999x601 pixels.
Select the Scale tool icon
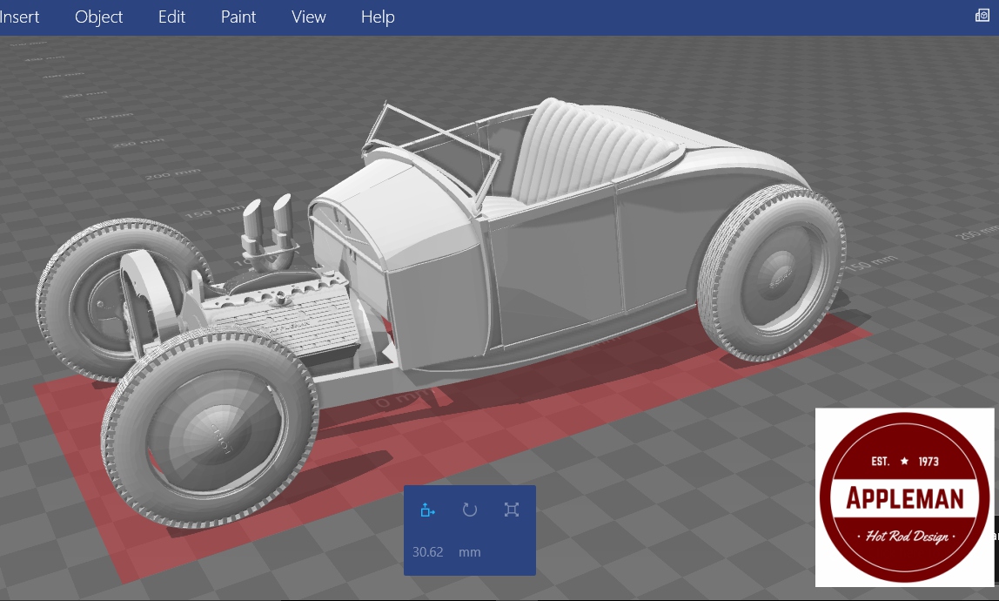(x=512, y=510)
